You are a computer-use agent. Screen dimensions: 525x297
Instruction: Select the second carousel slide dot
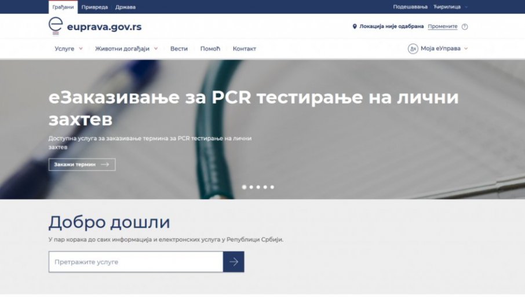point(251,187)
